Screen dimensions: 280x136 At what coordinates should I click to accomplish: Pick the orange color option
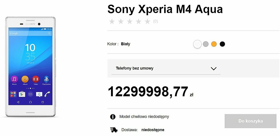214,44
